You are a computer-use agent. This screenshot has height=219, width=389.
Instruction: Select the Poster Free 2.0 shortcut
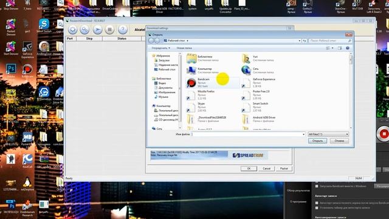pyautogui.click(x=256, y=95)
